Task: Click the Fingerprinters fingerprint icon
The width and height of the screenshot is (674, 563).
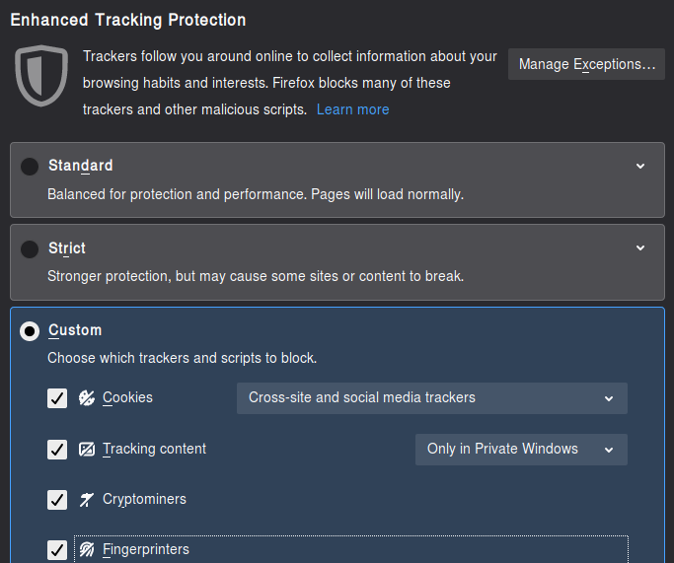Action: (87, 549)
